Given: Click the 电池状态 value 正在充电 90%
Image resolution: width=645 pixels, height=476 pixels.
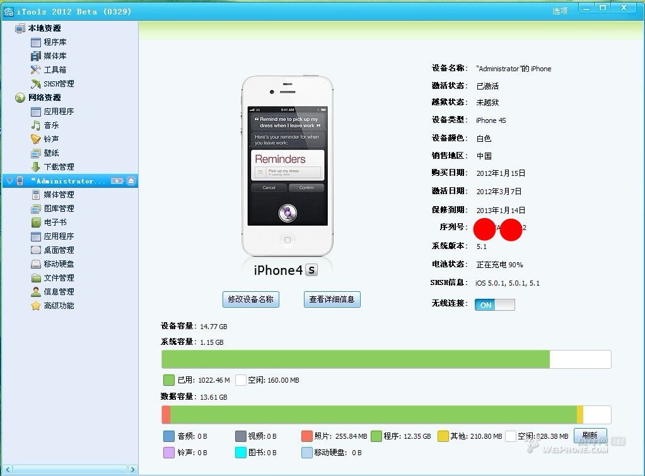Looking at the screenshot, I should point(499,265).
